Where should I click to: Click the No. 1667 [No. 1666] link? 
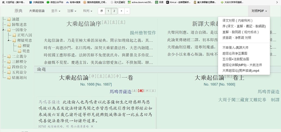(219, 84)
